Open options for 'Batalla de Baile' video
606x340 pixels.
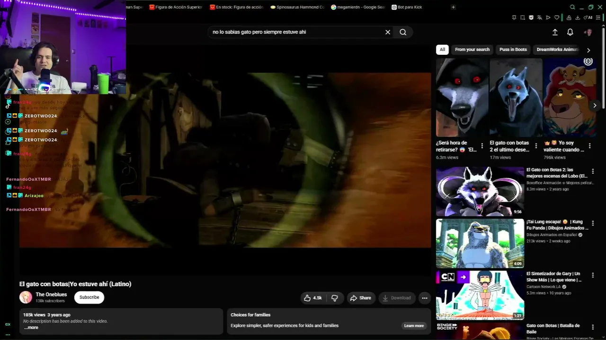(593, 327)
